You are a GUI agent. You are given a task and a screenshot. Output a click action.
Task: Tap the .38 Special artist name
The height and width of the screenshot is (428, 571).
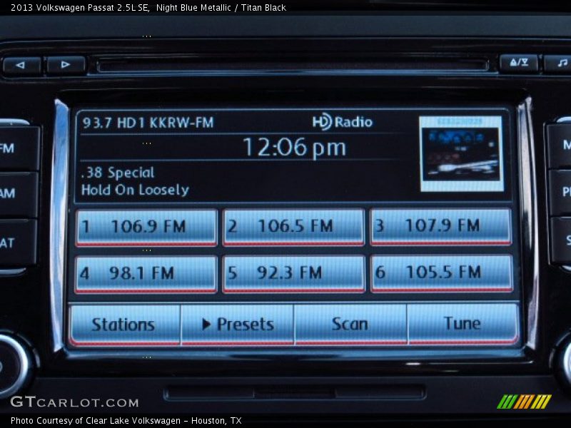point(118,173)
